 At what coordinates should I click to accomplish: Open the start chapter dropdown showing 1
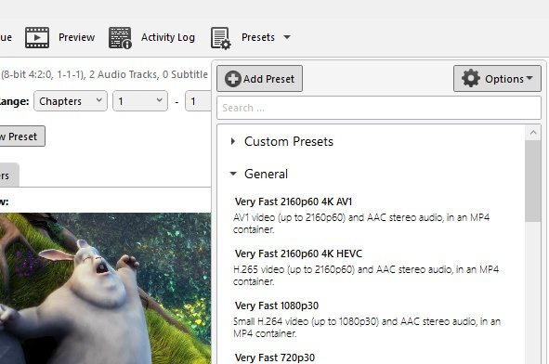tap(140, 101)
